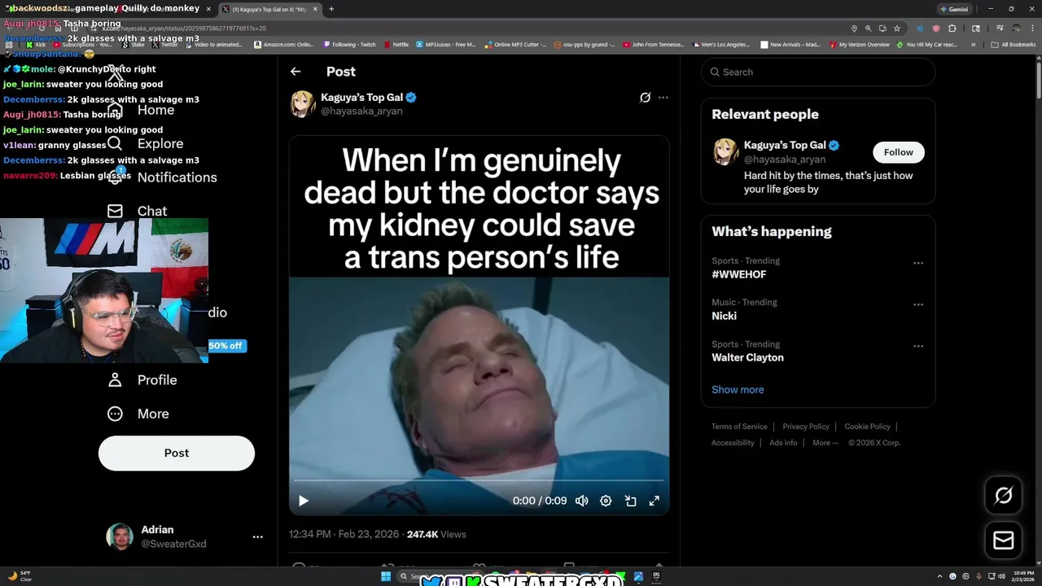This screenshot has height=586, width=1042.
Task: Open the Privacy Policy link
Action: 806,426
